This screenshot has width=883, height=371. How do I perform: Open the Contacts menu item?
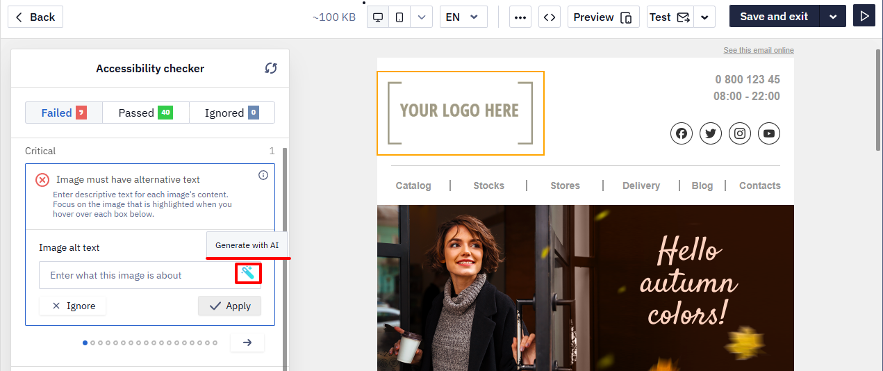pos(760,185)
